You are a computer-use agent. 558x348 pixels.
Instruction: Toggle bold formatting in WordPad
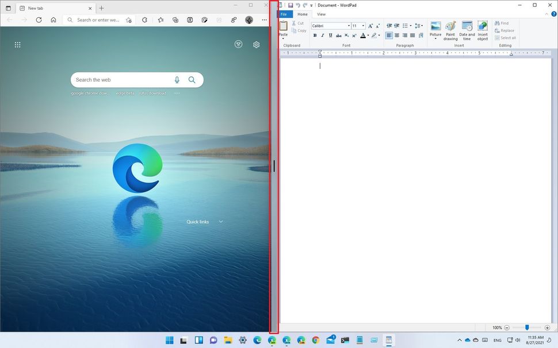(x=315, y=35)
